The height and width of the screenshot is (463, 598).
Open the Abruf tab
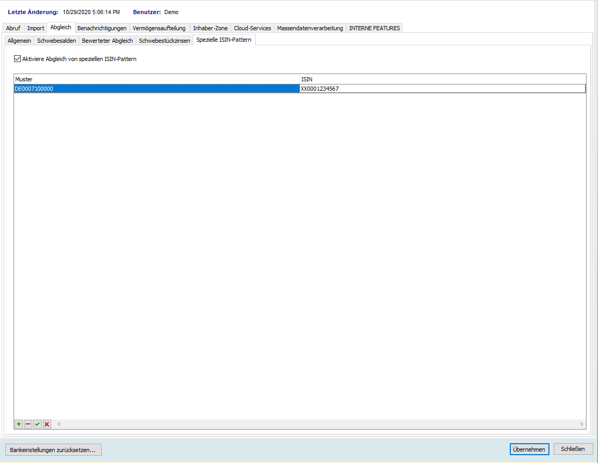(x=13, y=28)
